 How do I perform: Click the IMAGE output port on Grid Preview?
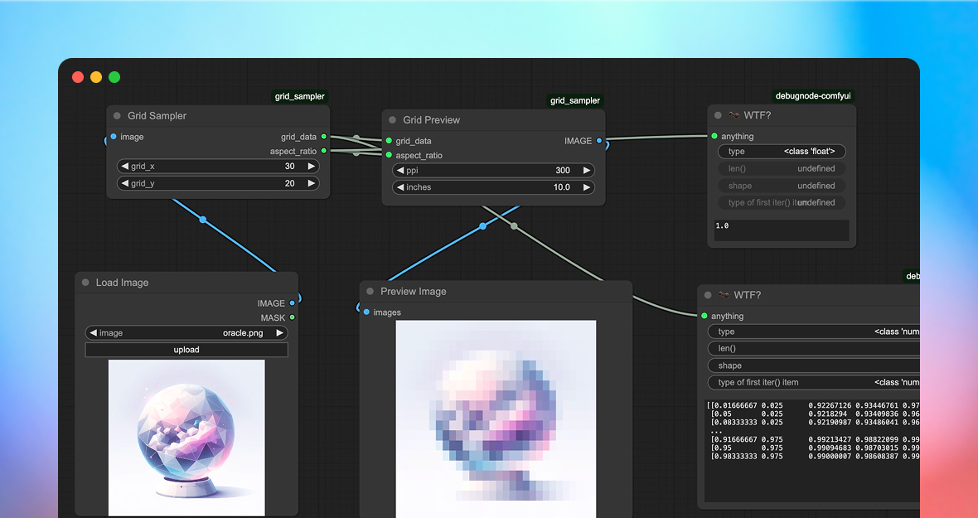tap(599, 141)
